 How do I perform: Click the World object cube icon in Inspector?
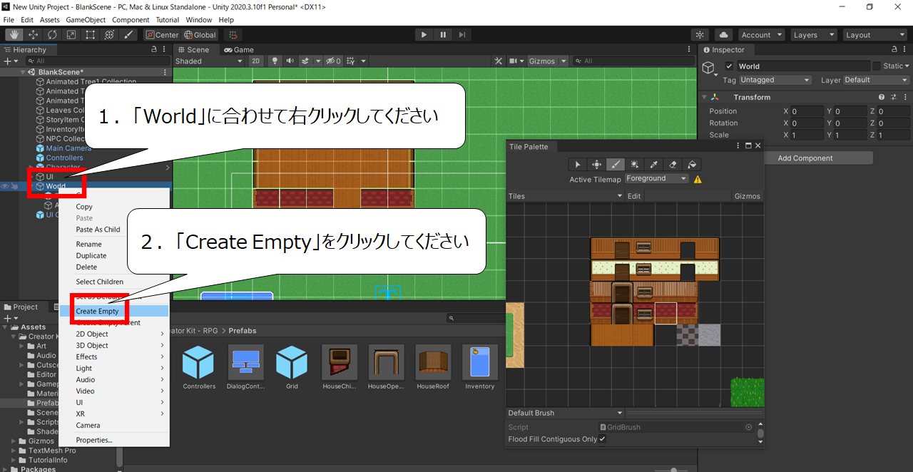coord(709,68)
